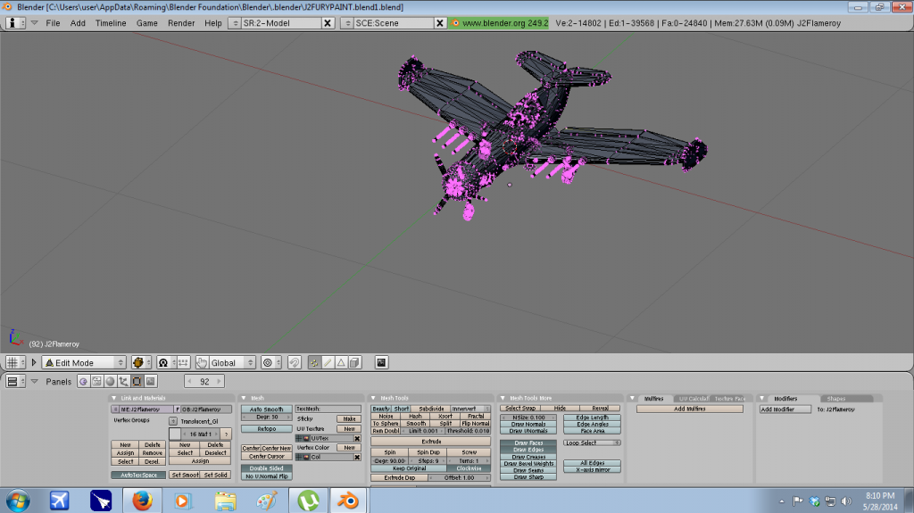
Task: Collapse the Mesh Tools More panel
Action: [x=503, y=398]
